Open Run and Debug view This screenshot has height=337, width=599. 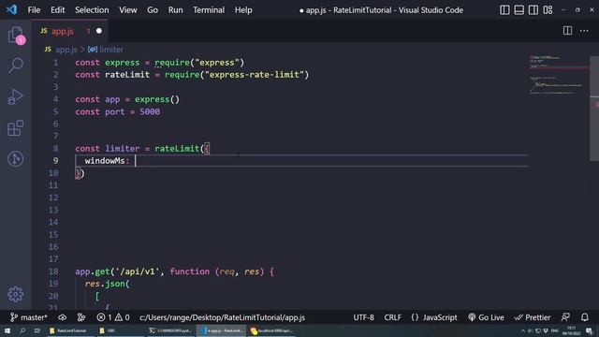[x=16, y=96]
